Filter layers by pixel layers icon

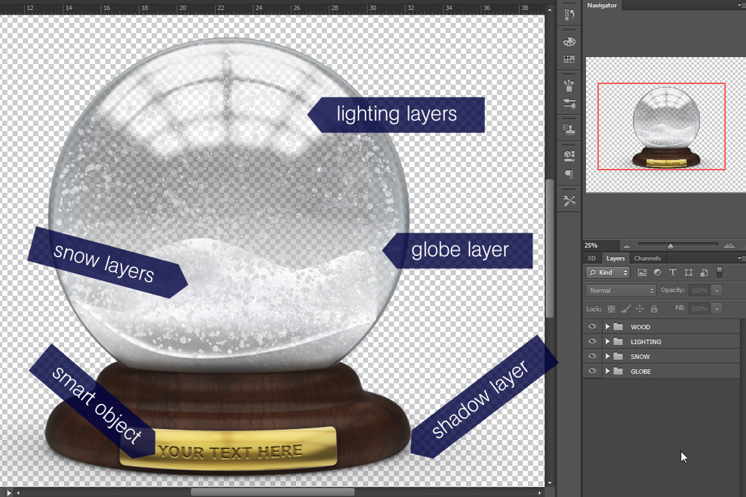642,272
